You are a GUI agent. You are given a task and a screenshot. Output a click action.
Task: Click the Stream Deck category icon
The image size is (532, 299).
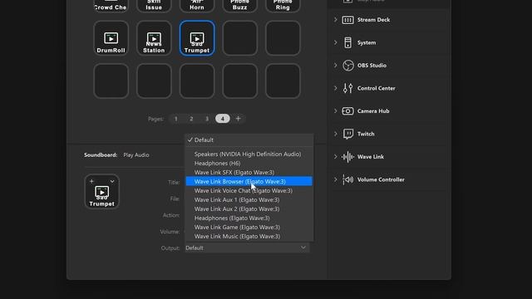pos(347,20)
